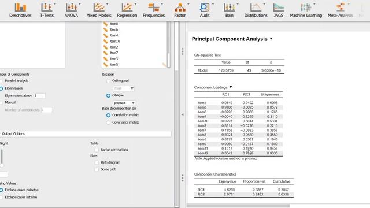Open Factor dropdown arrow
Image resolution: width=370 pixels, height=208 pixels.
[x=188, y=4]
